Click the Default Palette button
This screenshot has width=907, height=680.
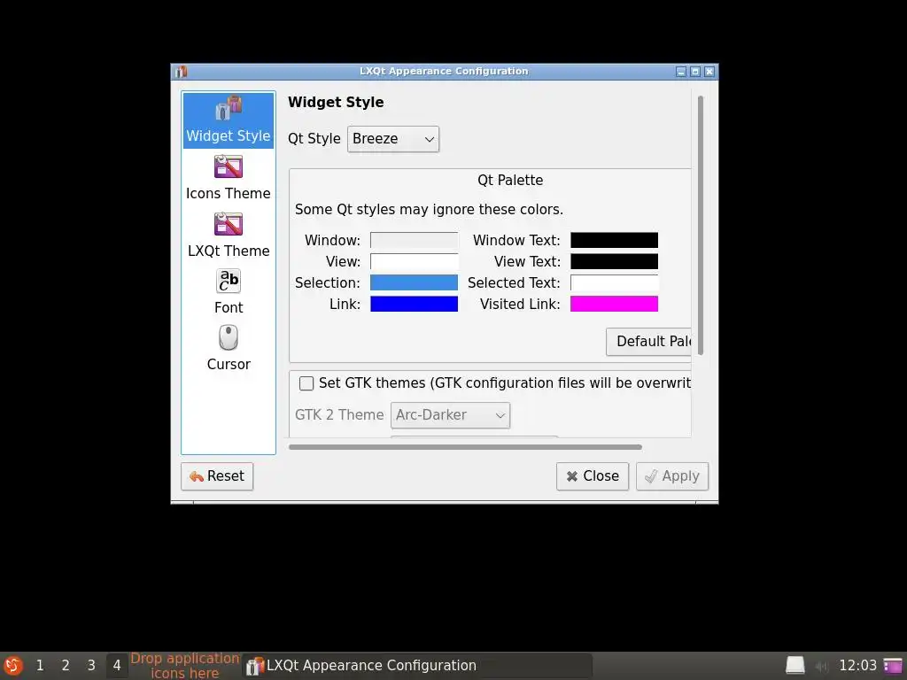click(648, 342)
